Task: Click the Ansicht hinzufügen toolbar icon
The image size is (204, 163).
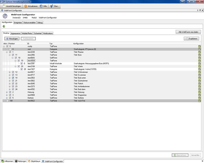Action: pyautogui.click(x=4, y=6)
